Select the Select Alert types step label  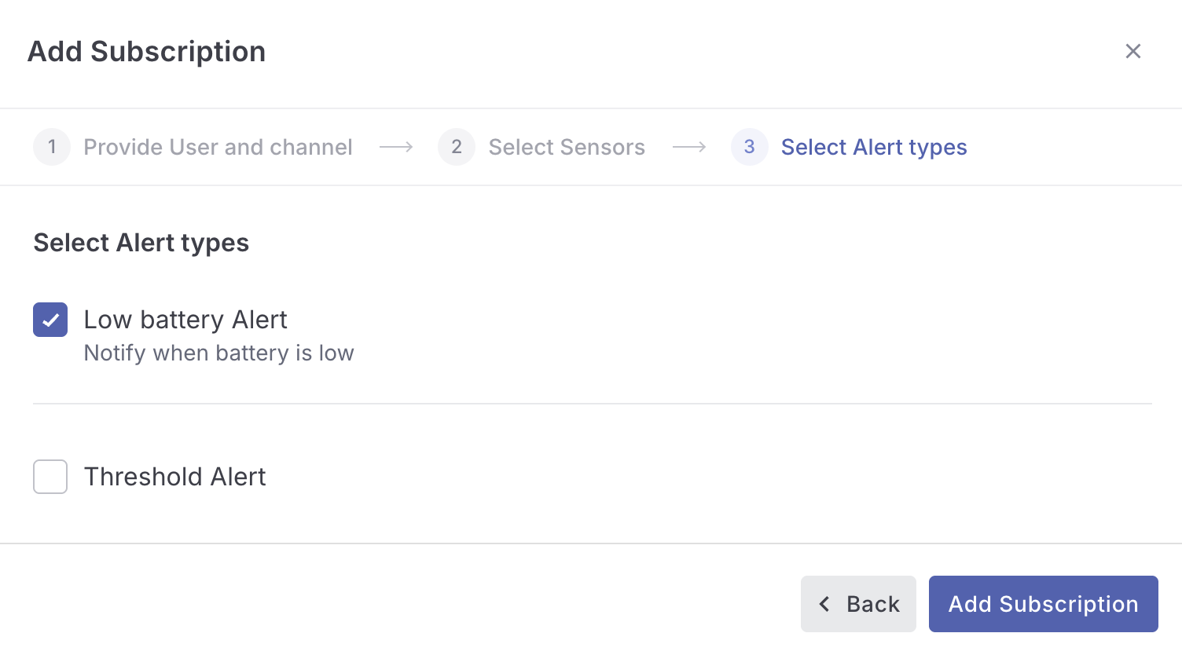pyautogui.click(x=873, y=147)
